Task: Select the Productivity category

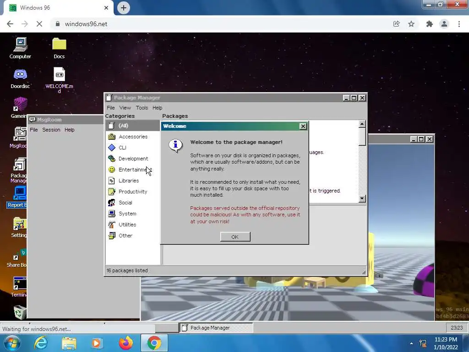Action: [132, 192]
